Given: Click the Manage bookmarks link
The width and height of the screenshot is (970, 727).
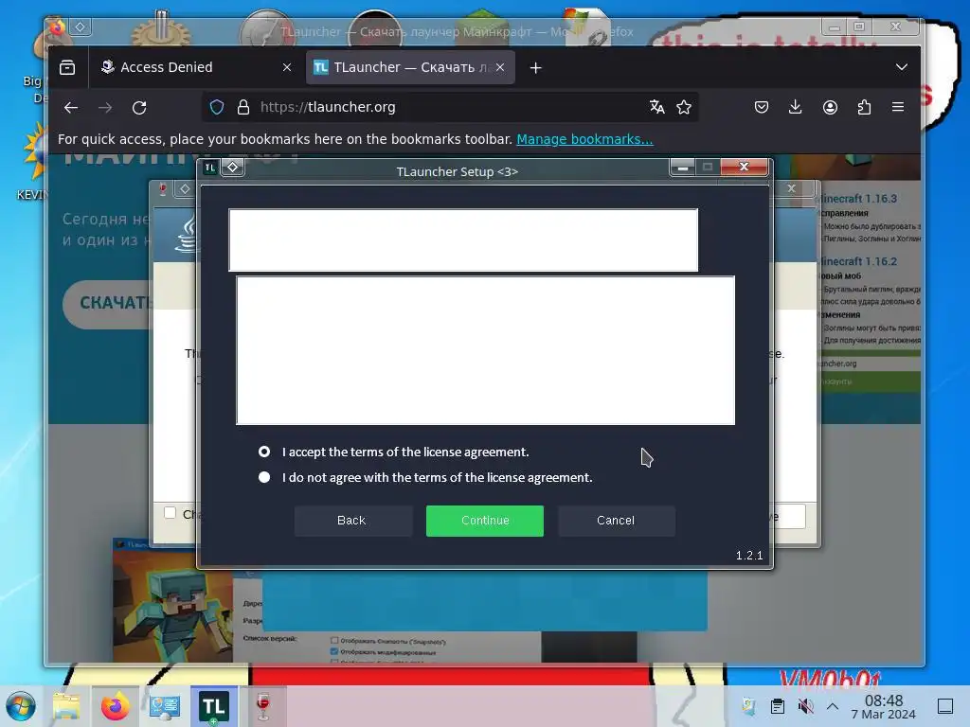Looking at the screenshot, I should [584, 139].
